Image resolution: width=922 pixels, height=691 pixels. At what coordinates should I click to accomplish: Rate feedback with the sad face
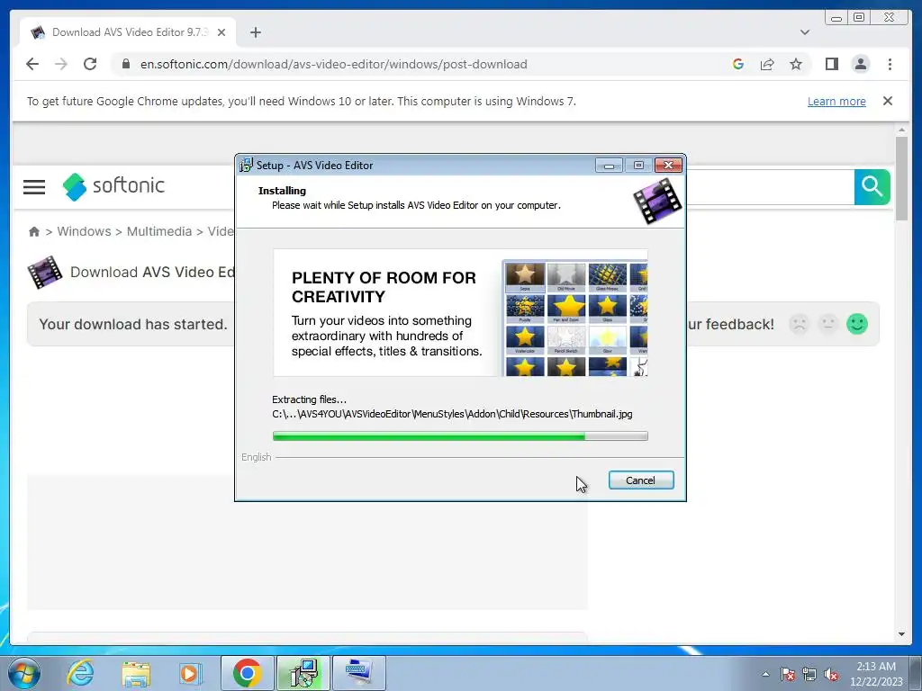[800, 324]
